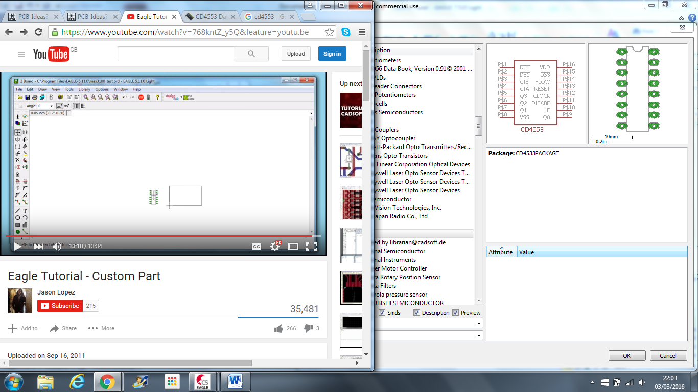698x392 pixels.
Task: Click Jason Lopez channel avatar
Action: pyautogui.click(x=20, y=301)
